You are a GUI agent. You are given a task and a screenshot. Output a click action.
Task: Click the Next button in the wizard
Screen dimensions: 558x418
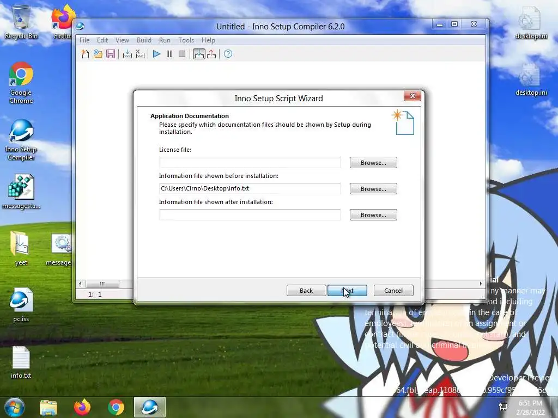click(347, 291)
